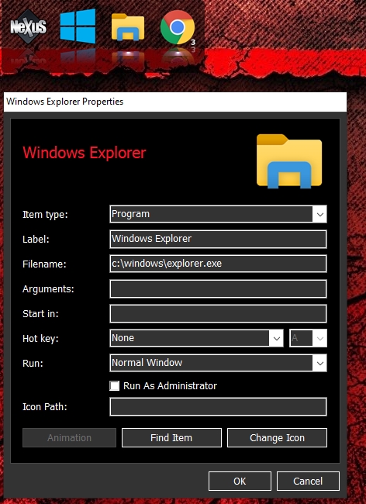Click the Icon Path input field
Screen dimensions: 366x504
point(218,406)
